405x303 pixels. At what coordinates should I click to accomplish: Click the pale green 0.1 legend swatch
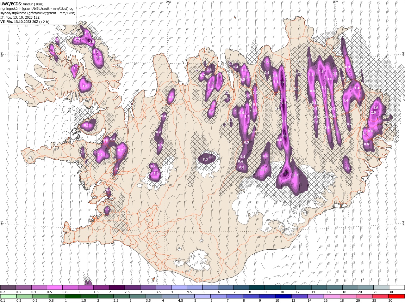[8, 296]
